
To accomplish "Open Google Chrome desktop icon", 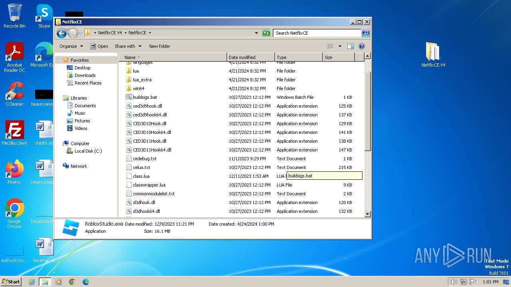I will click(x=14, y=213).
